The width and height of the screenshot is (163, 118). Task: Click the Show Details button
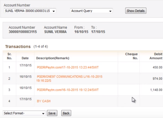click(136, 11)
